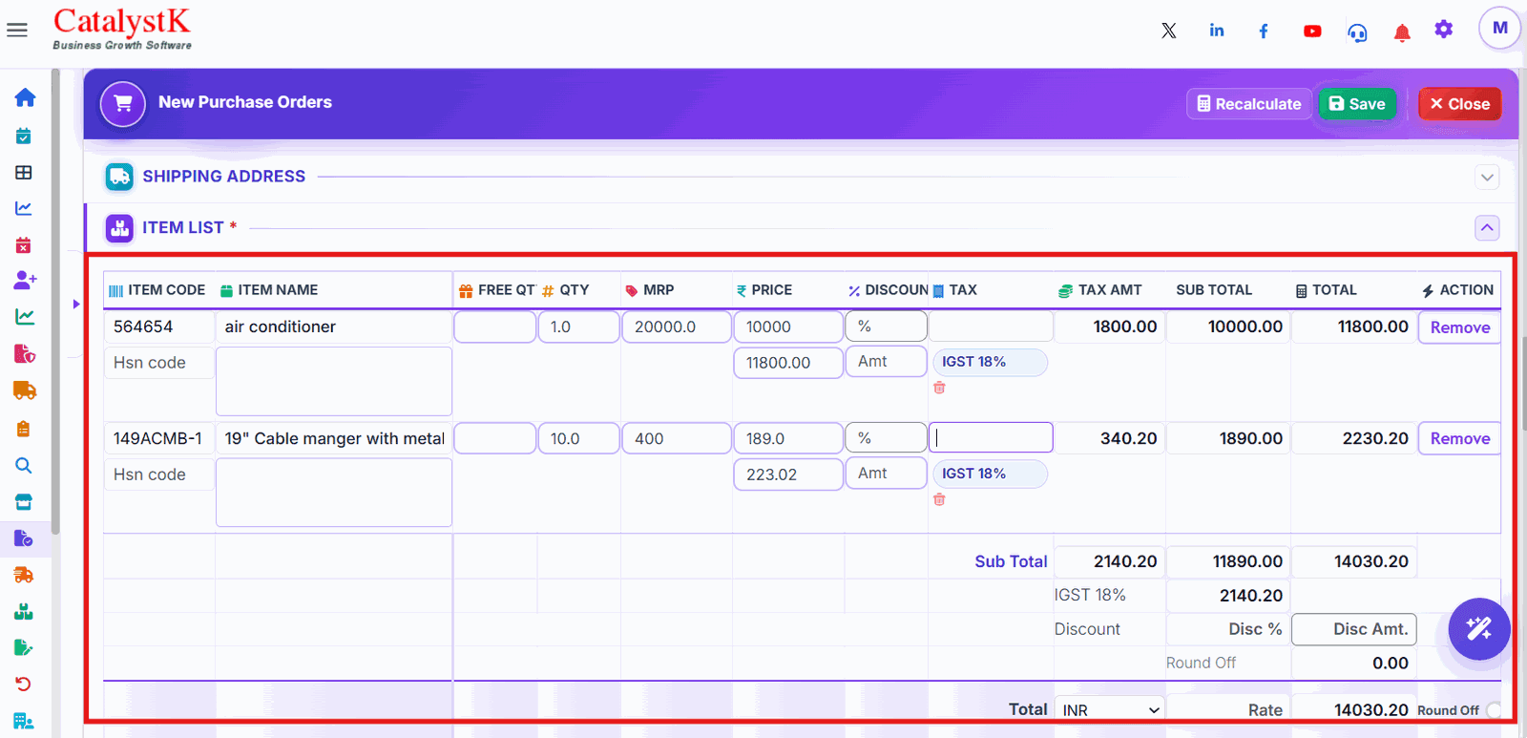Click the Amt discount field on Cable manger row

point(886,473)
